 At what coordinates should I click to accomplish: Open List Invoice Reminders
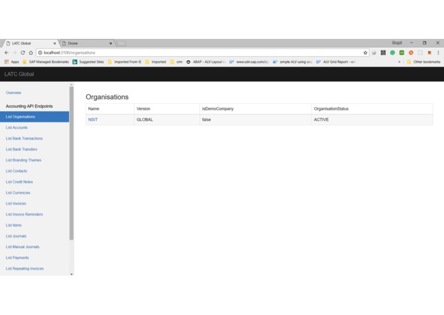pyautogui.click(x=24, y=214)
